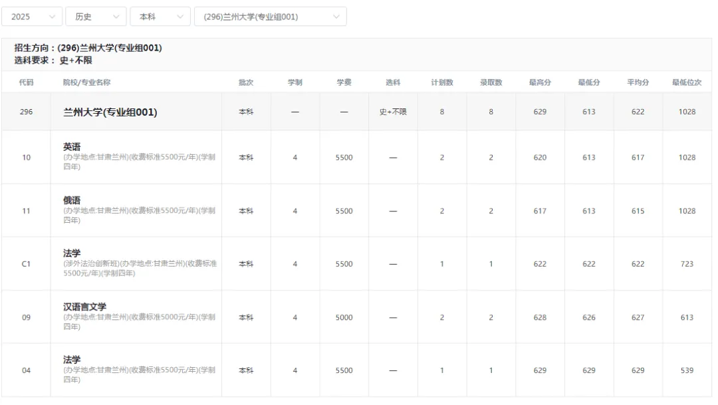This screenshot has height=405, width=718.
Task: Click the 选科 column header
Action: 393,82
